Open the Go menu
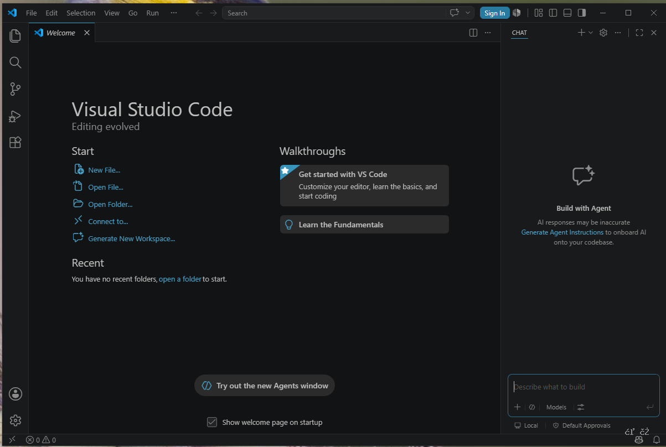Viewport: 666px width, 447px height. pyautogui.click(x=133, y=13)
